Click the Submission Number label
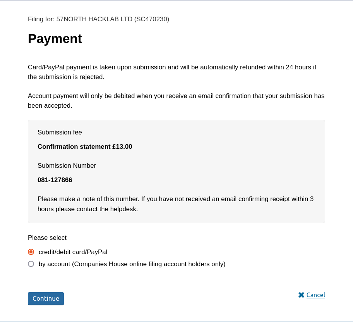353x322 pixels. pos(67,165)
